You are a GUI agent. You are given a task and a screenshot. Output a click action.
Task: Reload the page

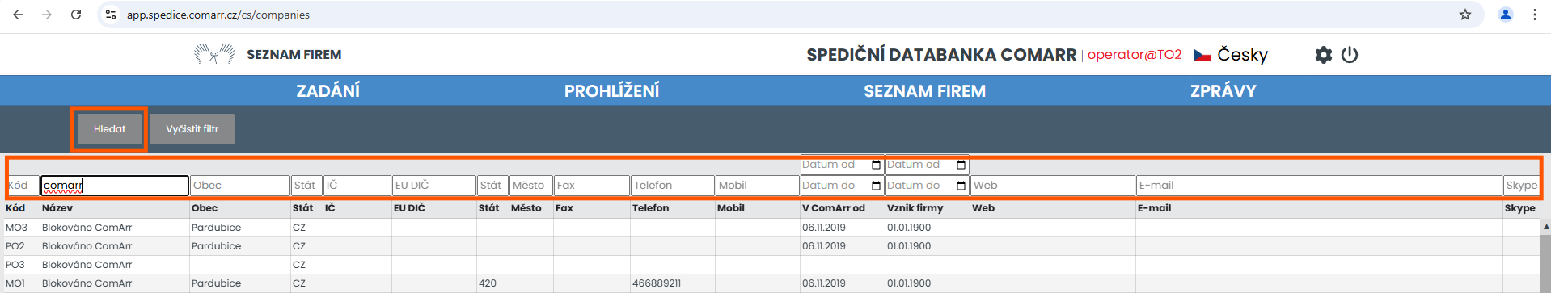76,15
